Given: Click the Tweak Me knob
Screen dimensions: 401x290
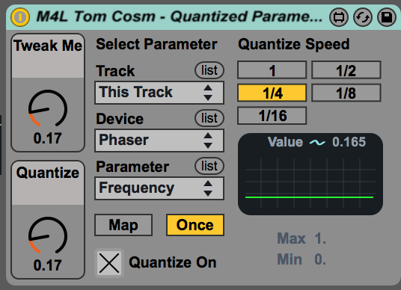Looking at the screenshot, I should [48, 108].
